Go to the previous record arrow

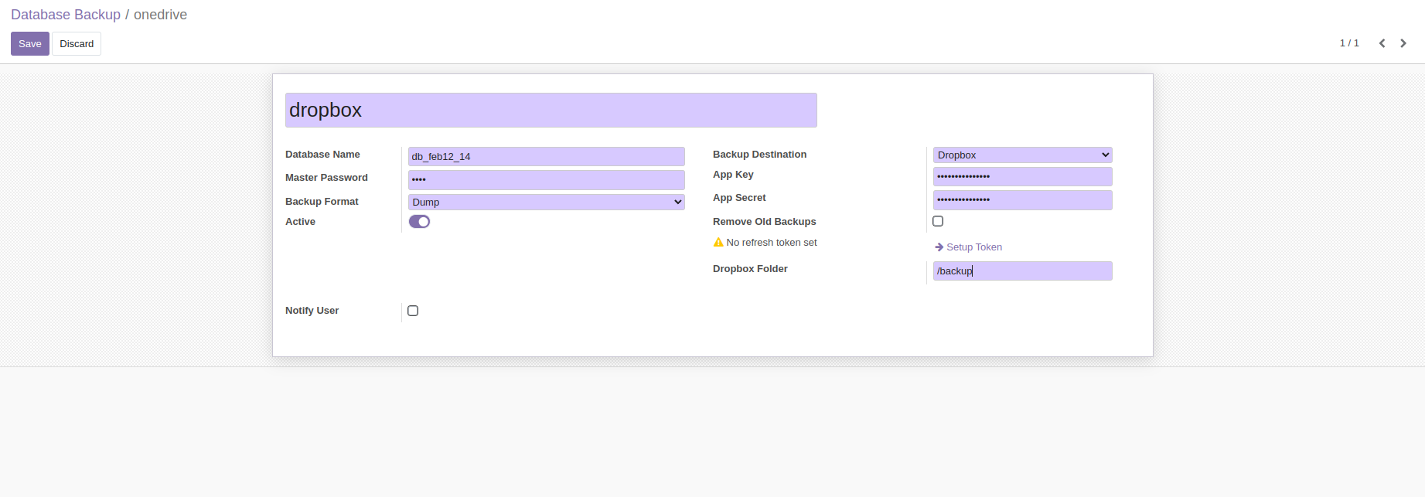coord(1382,43)
